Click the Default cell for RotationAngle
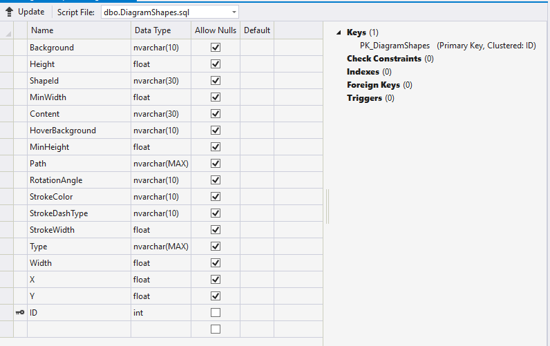550x346 pixels. pos(257,180)
